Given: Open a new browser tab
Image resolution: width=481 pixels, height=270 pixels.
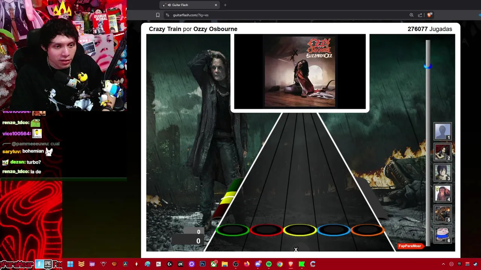Looking at the screenshot, I should coord(225,5).
